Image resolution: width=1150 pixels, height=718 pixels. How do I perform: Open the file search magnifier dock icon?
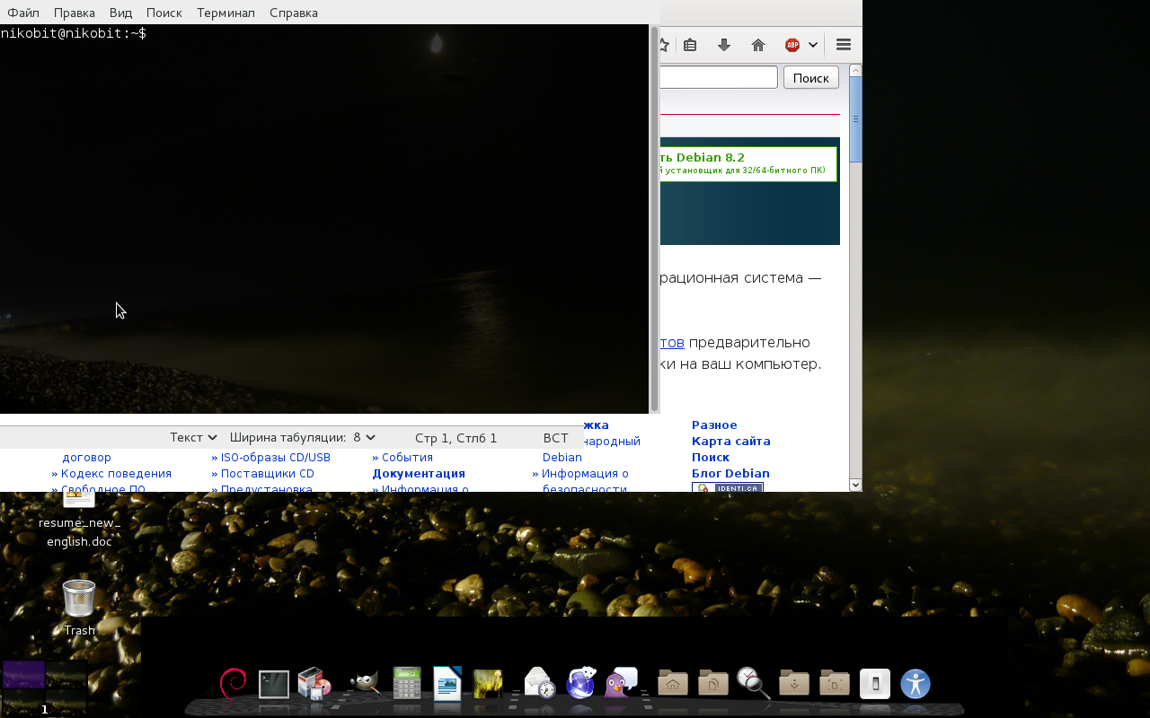tap(753, 684)
